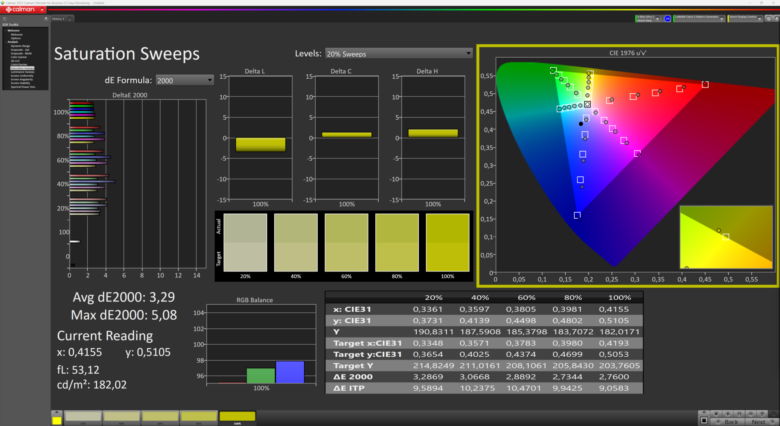Click the calman logo menu button
Screen dimensions: 780x426
24,9
